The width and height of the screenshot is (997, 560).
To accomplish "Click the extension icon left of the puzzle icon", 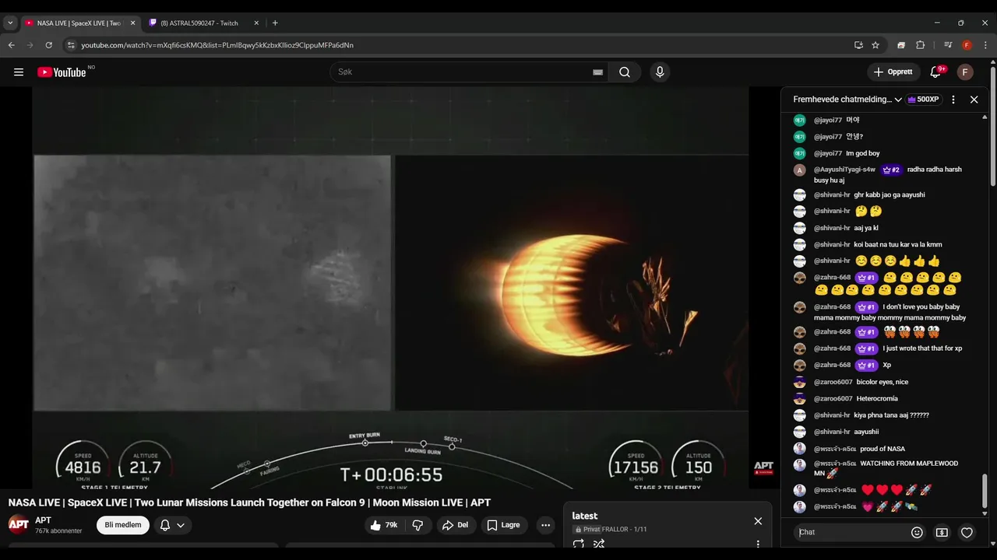I will 901,45.
